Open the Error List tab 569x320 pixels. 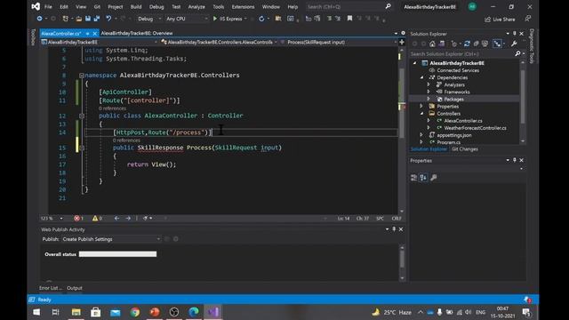coord(51,288)
